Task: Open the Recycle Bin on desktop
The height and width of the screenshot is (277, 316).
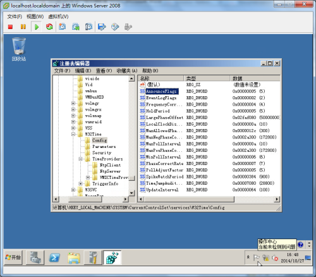Action: click(x=19, y=49)
